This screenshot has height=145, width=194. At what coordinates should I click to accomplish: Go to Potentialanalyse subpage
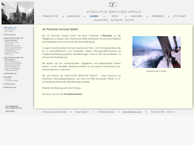[x=12, y=67]
